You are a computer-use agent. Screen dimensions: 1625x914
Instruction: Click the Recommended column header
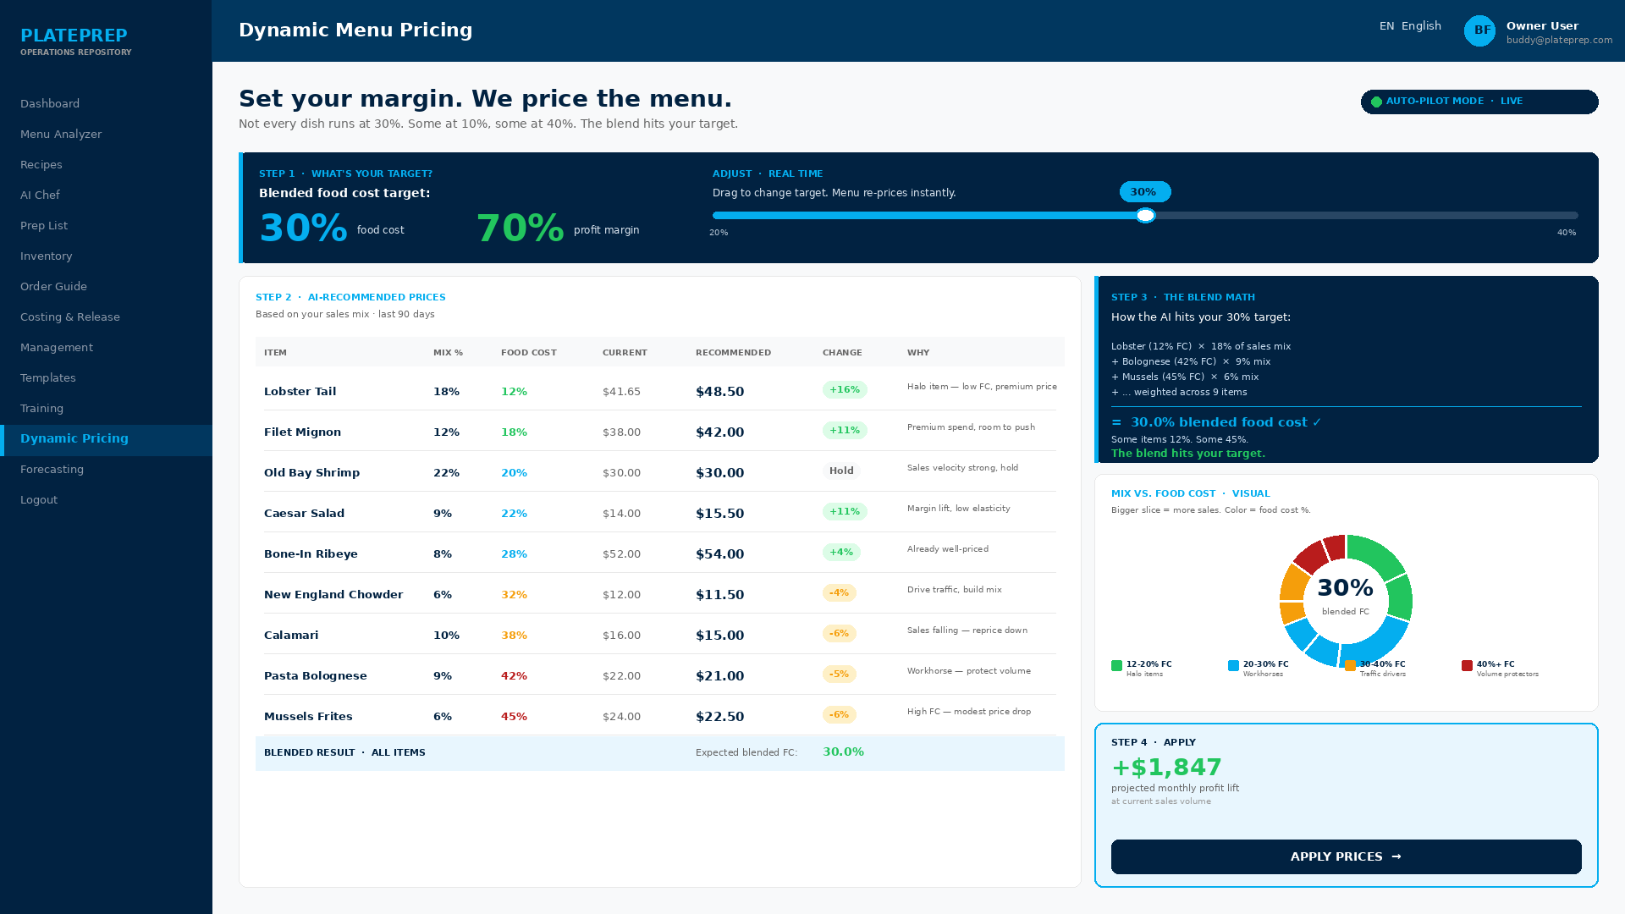click(733, 353)
